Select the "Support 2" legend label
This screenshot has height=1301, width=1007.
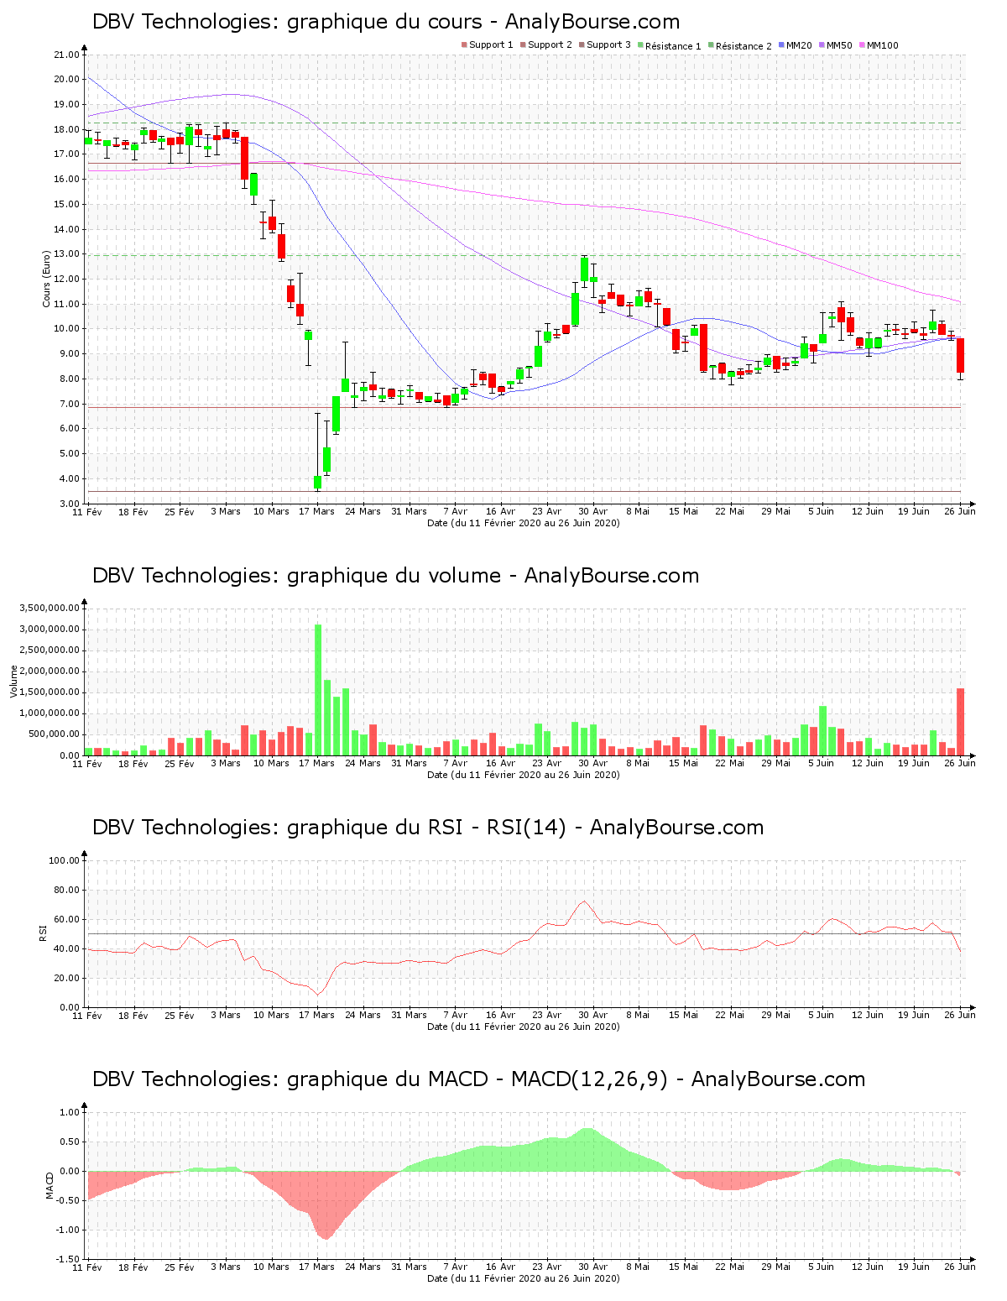pyautogui.click(x=550, y=45)
